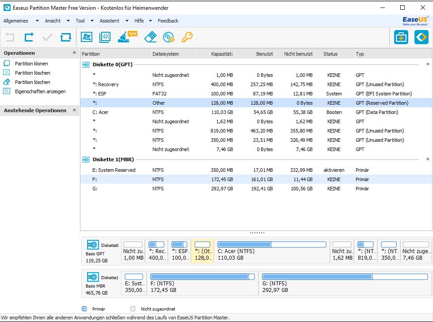
Task: Sort by the Kapazität column header
Action: click(215, 54)
